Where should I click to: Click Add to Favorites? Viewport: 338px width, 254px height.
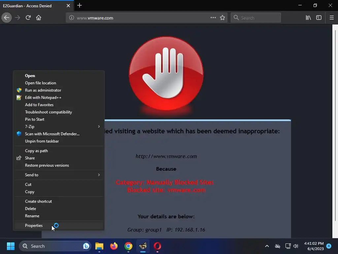click(59, 105)
